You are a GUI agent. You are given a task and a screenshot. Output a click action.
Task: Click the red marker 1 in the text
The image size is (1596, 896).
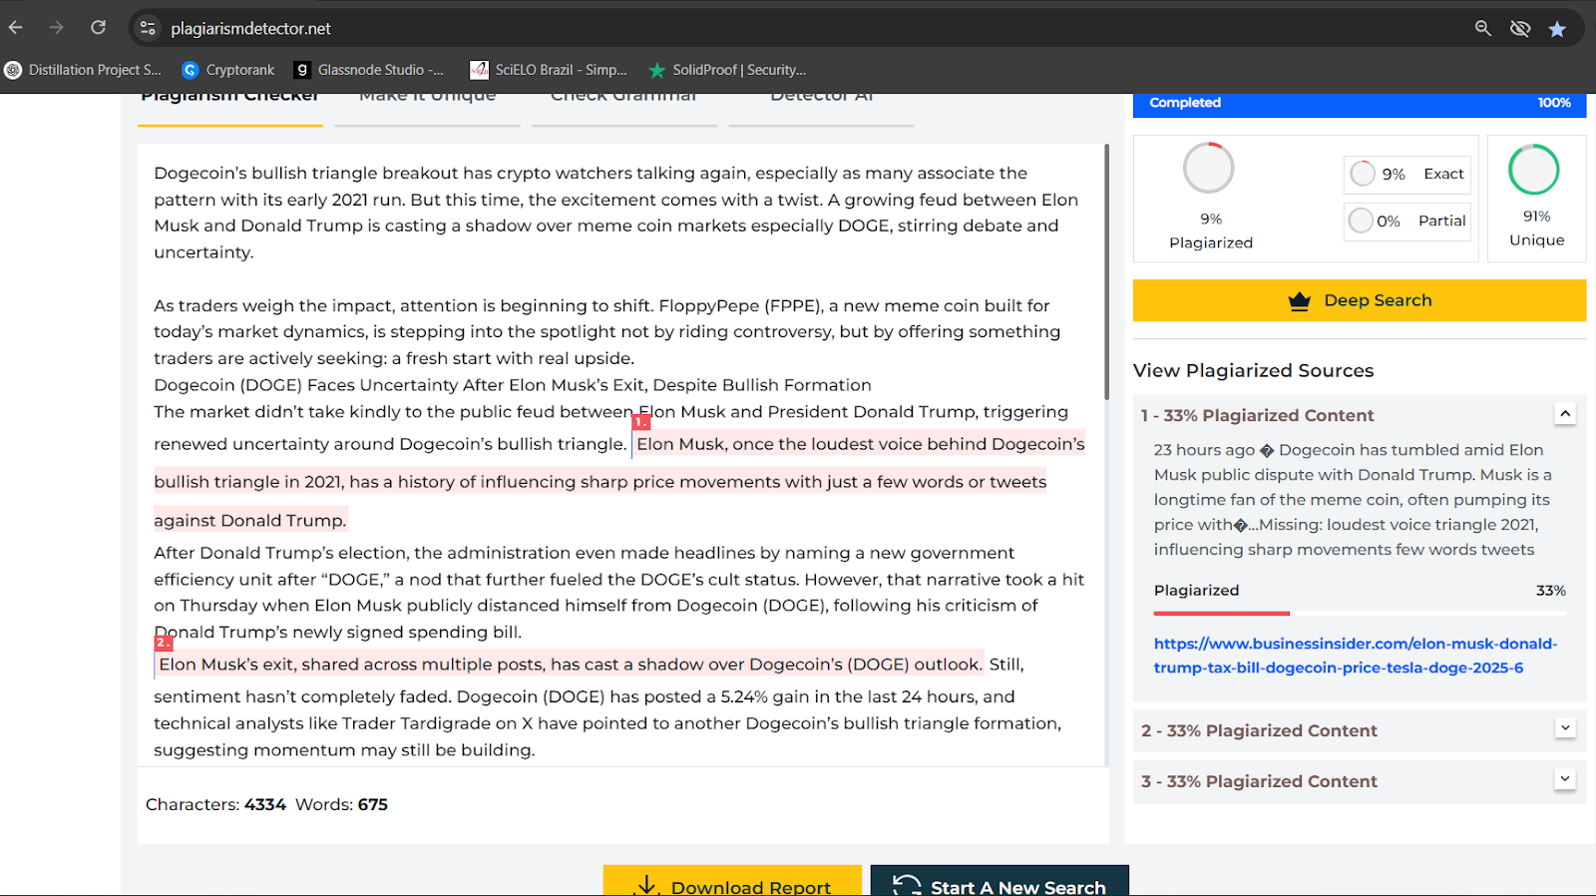640,422
